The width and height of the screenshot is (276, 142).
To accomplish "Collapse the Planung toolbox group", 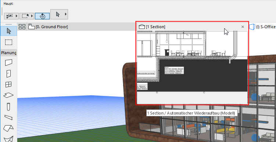I will (x=8, y=53).
